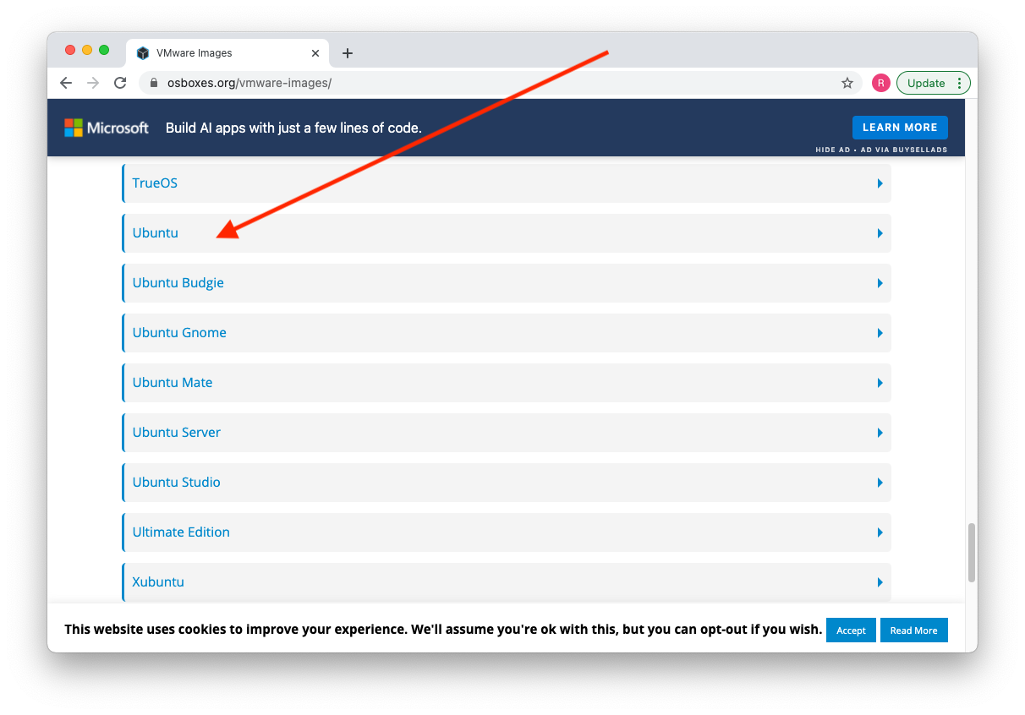
Task: Open the profile avatar 'R'
Action: [880, 83]
